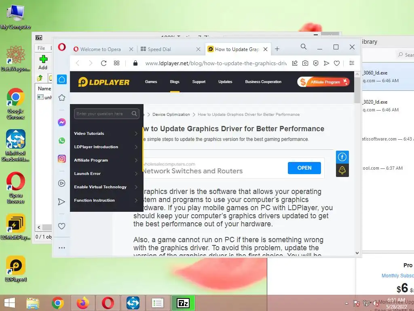
Task: Open My Flow arrow in Opera sidebar
Action: [61, 202]
